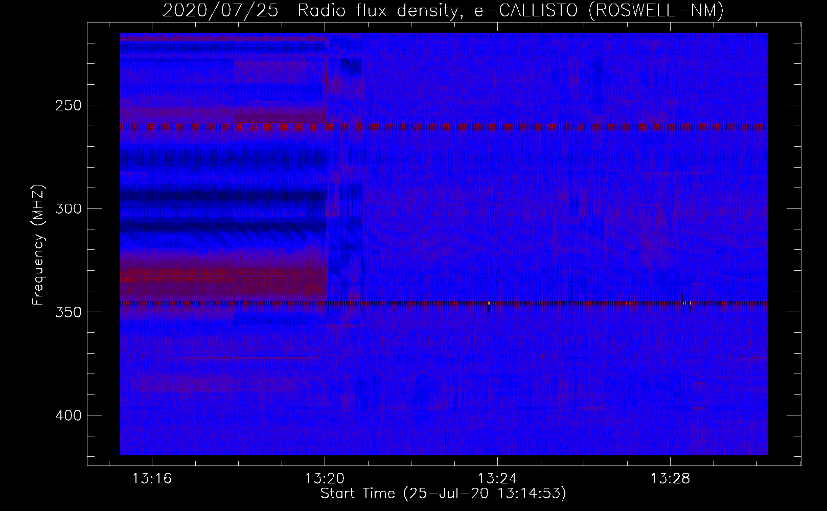Click the 400 frequency tick label

67,415
